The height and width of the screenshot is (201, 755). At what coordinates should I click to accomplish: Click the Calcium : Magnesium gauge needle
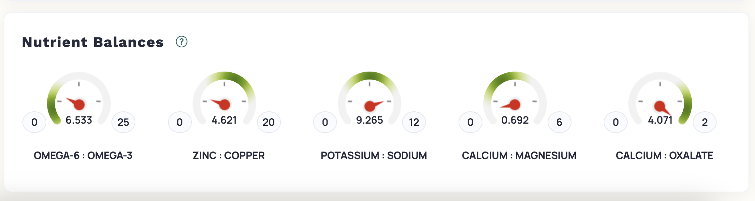pyautogui.click(x=511, y=105)
